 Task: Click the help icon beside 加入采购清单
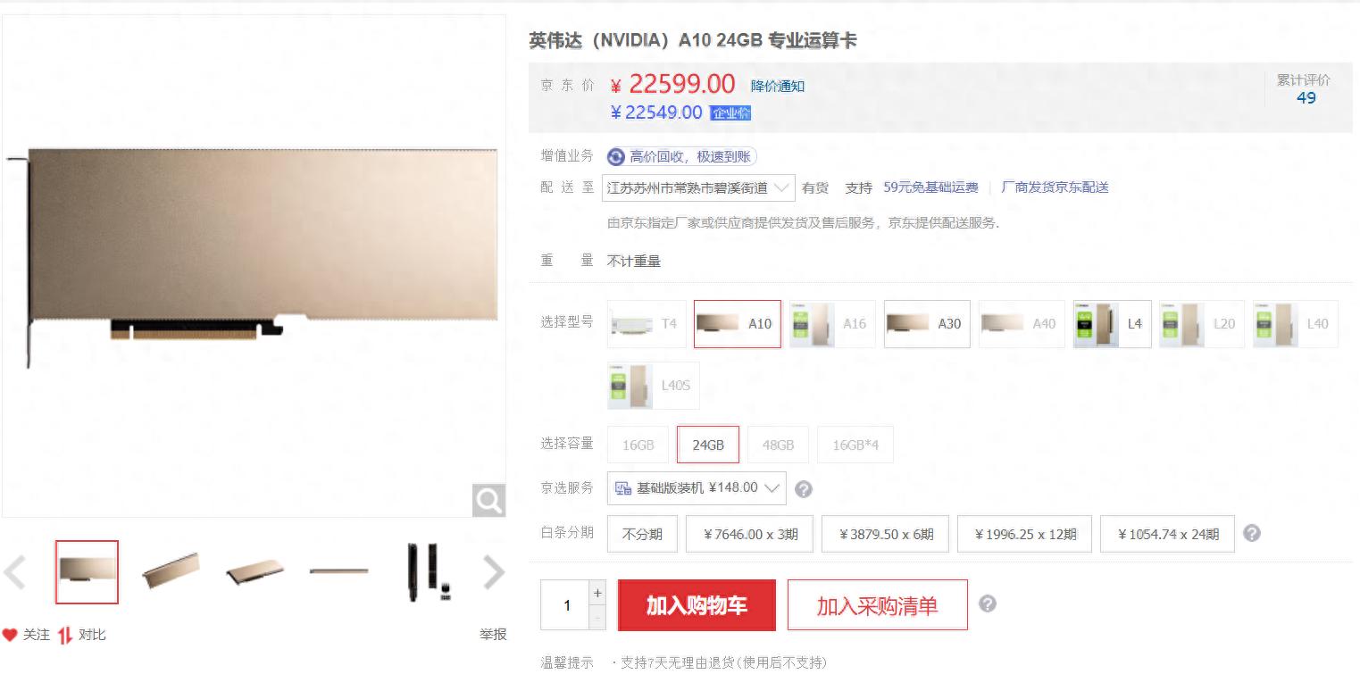pos(987,603)
